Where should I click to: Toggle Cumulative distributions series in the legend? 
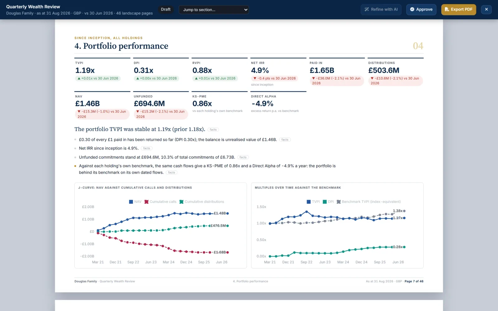[202, 202]
